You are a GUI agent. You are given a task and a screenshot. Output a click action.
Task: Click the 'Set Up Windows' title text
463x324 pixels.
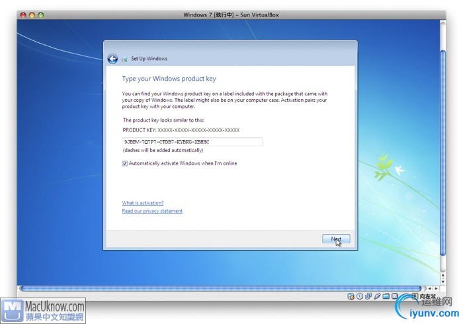point(149,59)
